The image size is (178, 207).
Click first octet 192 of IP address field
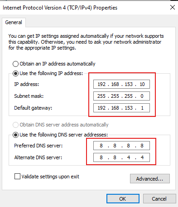101,84
